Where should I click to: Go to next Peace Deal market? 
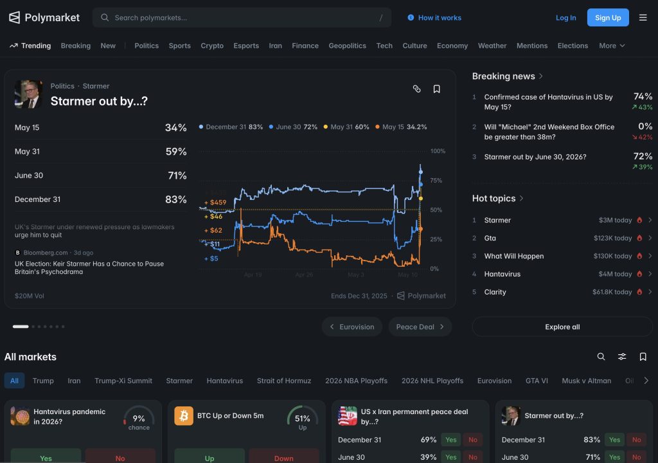(x=420, y=327)
